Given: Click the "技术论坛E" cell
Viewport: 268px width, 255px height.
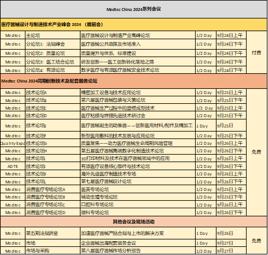Looking at the screenshot, I should [x=53, y=126].
